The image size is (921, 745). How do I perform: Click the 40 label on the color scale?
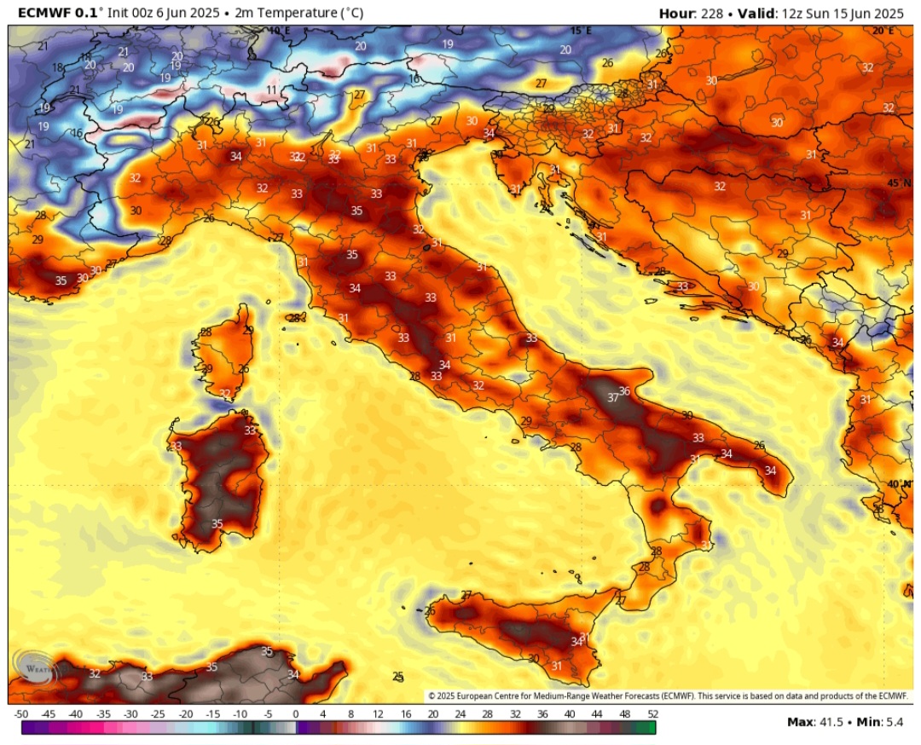tap(570, 713)
